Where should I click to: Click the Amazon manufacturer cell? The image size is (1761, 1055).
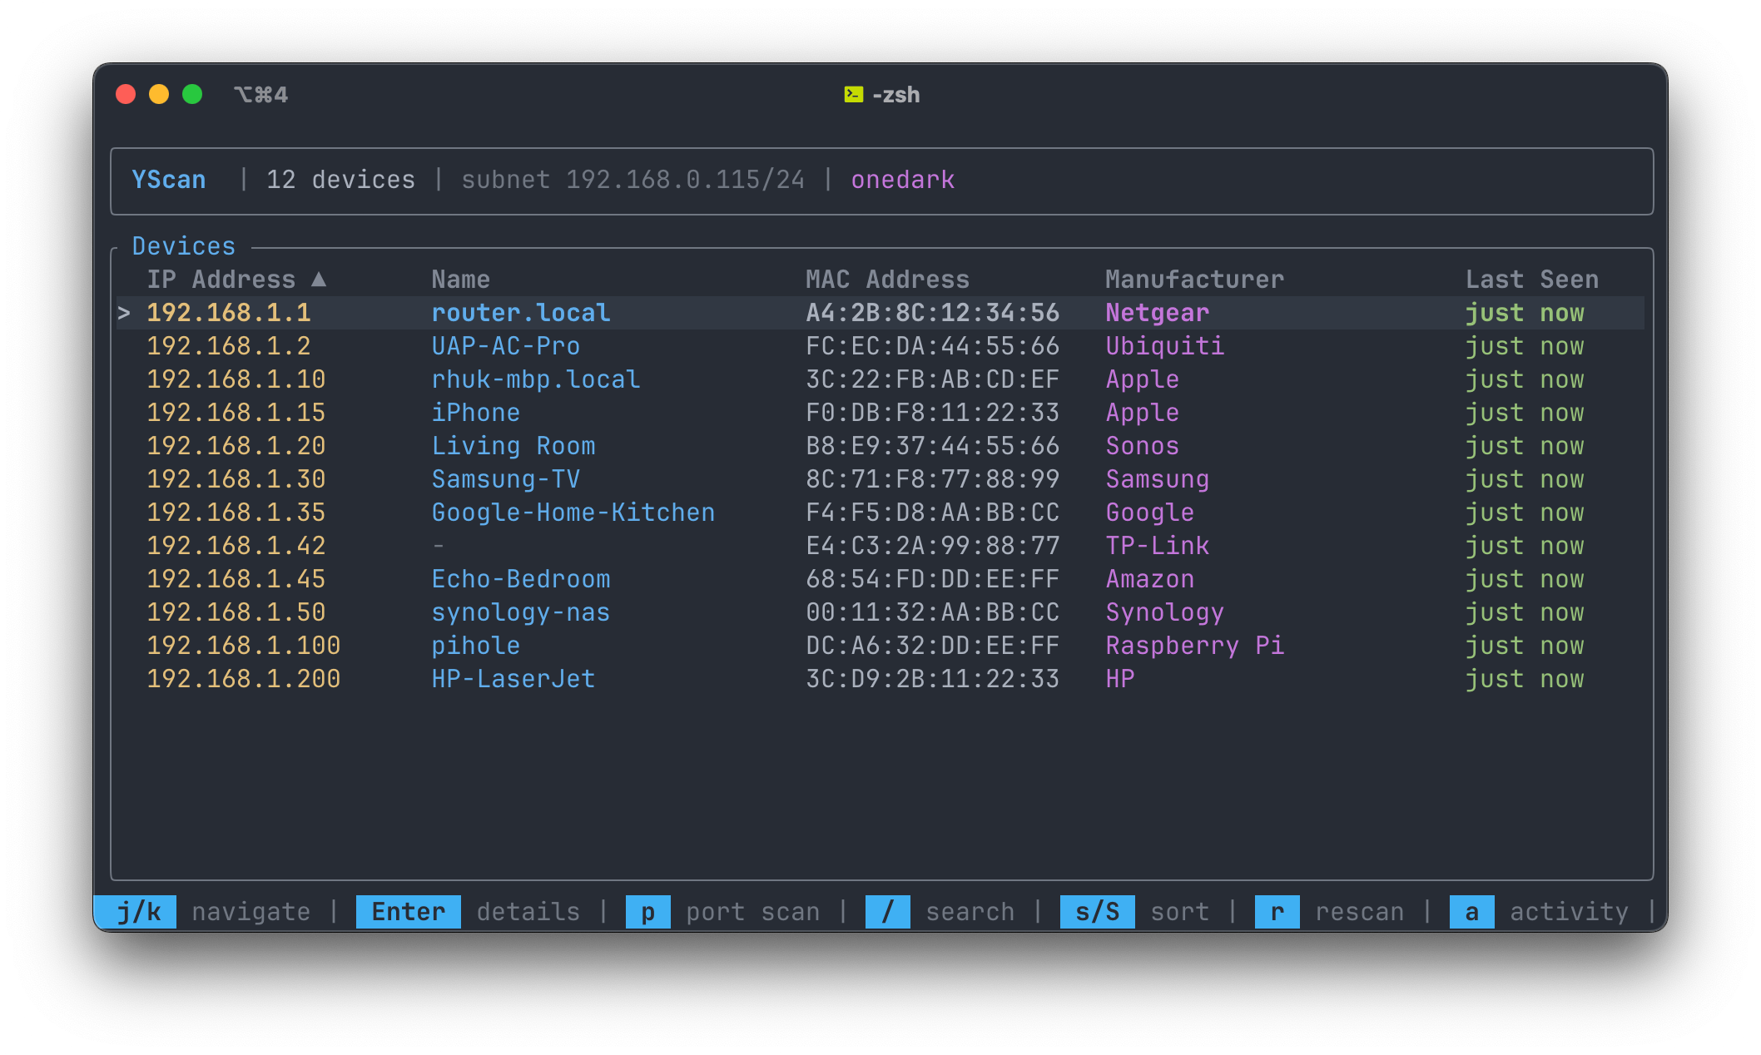point(1150,579)
